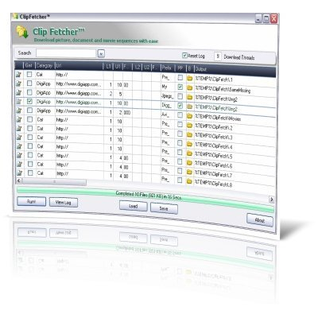318x318 pixels.
Task: Click edit icon of the SomeMissing output row
Action: (x=19, y=83)
